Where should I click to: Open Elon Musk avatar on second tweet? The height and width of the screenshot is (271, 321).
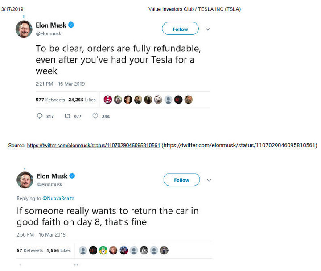click(25, 179)
